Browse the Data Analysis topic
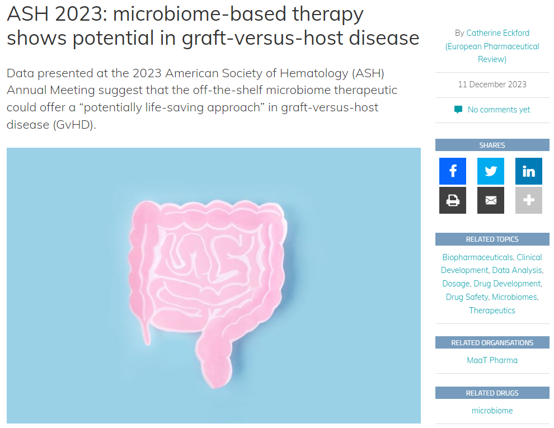 (517, 270)
